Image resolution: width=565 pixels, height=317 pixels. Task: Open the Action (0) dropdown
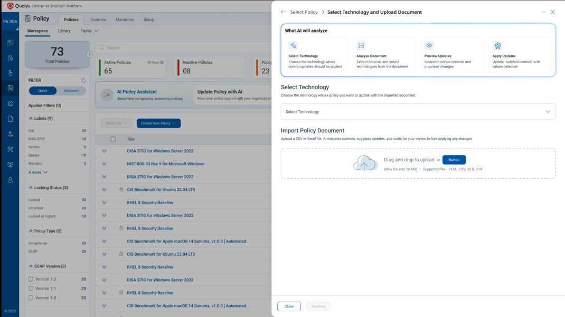pos(116,123)
